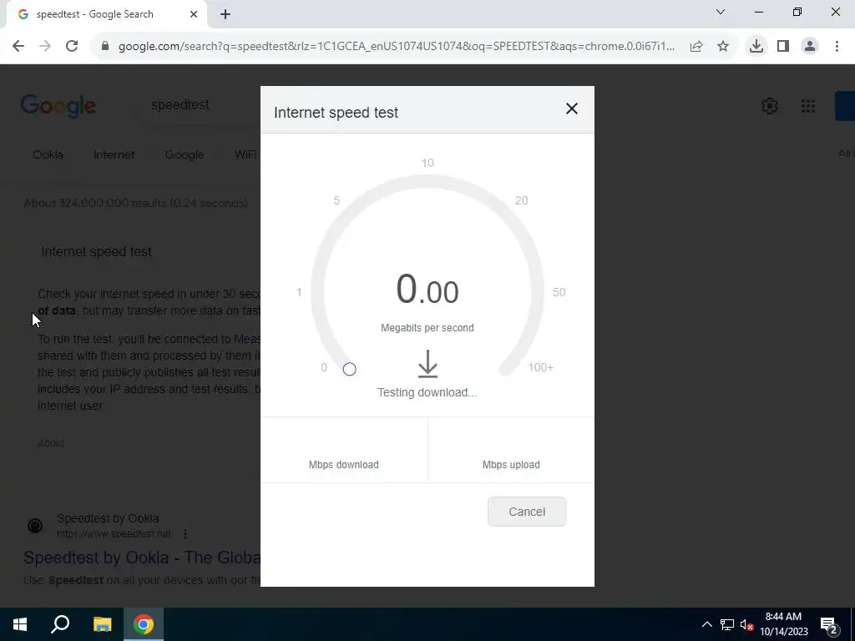The width and height of the screenshot is (855, 641).
Task: Go back to previous page
Action: (x=18, y=47)
